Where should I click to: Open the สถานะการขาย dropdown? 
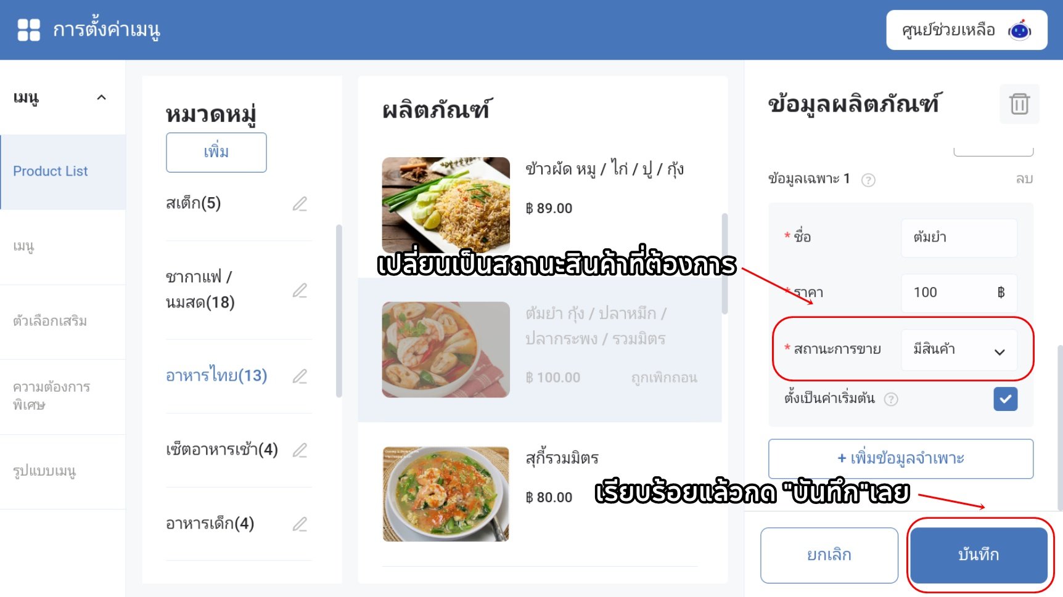coord(959,349)
